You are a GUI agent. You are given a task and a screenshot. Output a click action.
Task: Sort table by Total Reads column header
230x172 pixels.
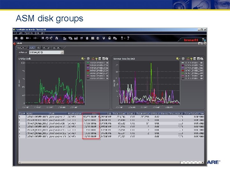(x=119, y=113)
